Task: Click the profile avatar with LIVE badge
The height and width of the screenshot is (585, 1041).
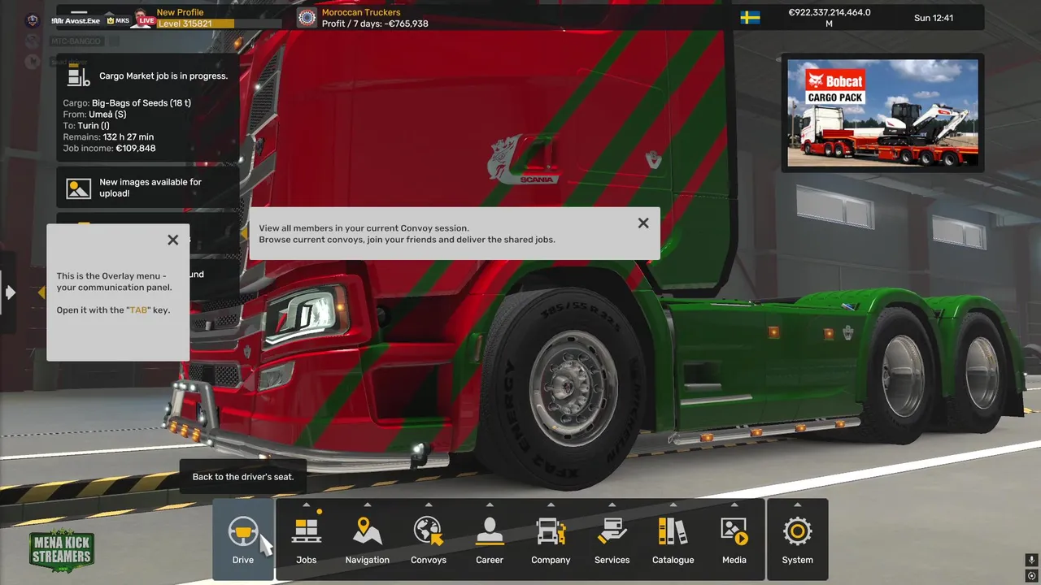Action: (143, 17)
